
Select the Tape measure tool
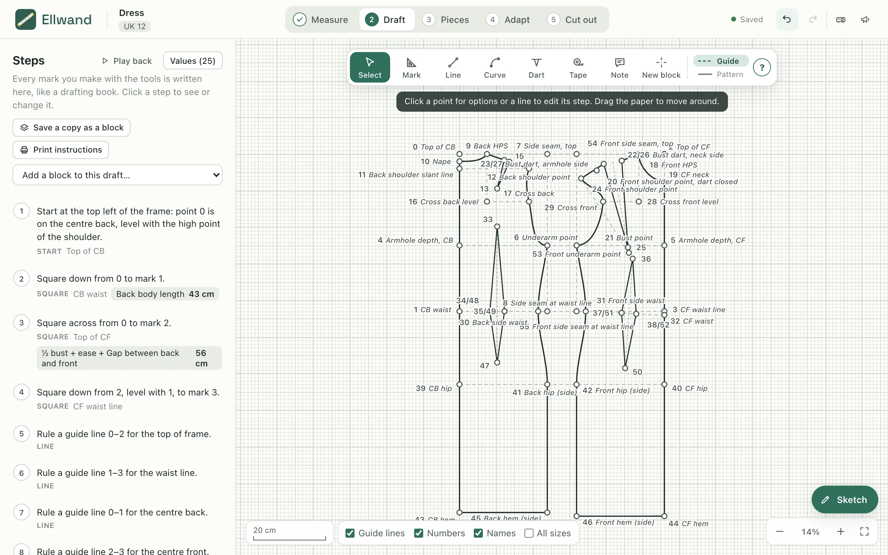tap(578, 68)
